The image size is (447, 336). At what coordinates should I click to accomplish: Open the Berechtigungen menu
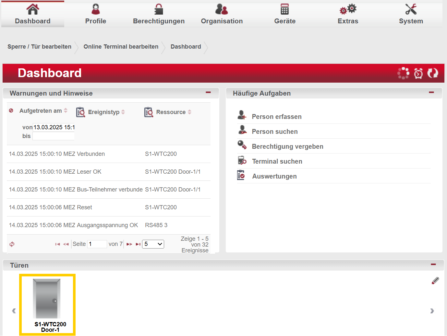click(159, 15)
